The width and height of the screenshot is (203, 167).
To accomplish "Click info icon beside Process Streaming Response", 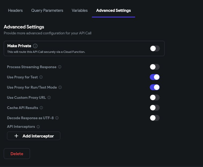I will [x=60, y=67].
